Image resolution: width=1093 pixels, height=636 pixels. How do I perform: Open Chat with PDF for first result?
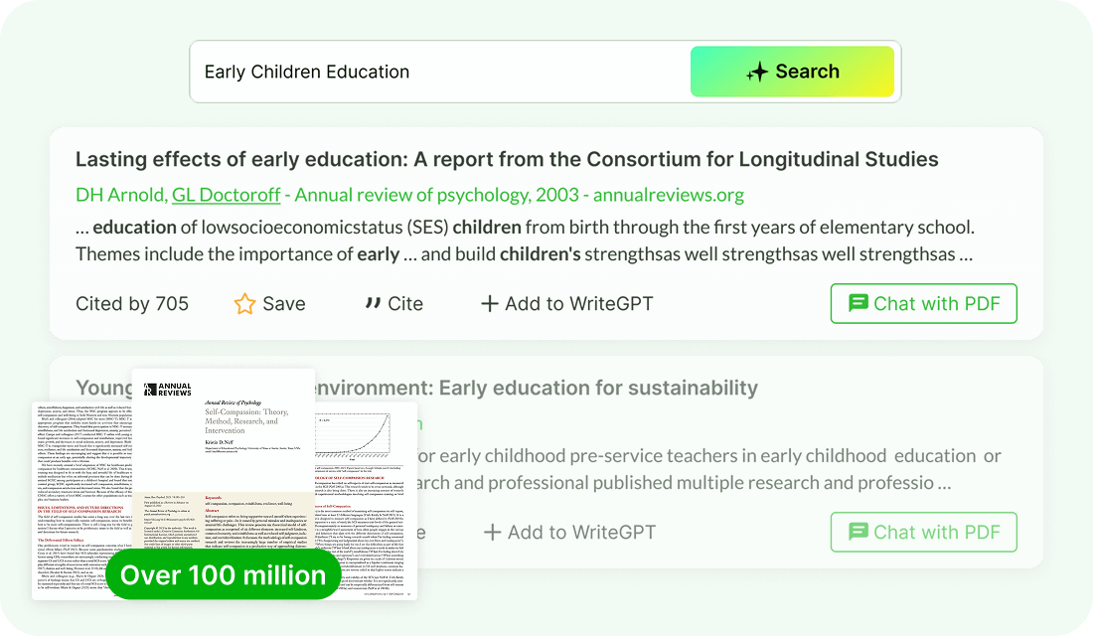(x=923, y=303)
